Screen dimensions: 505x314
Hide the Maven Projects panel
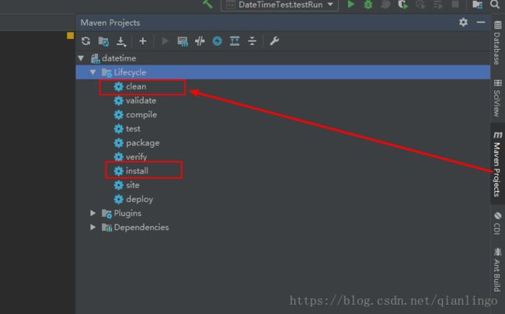tap(481, 23)
